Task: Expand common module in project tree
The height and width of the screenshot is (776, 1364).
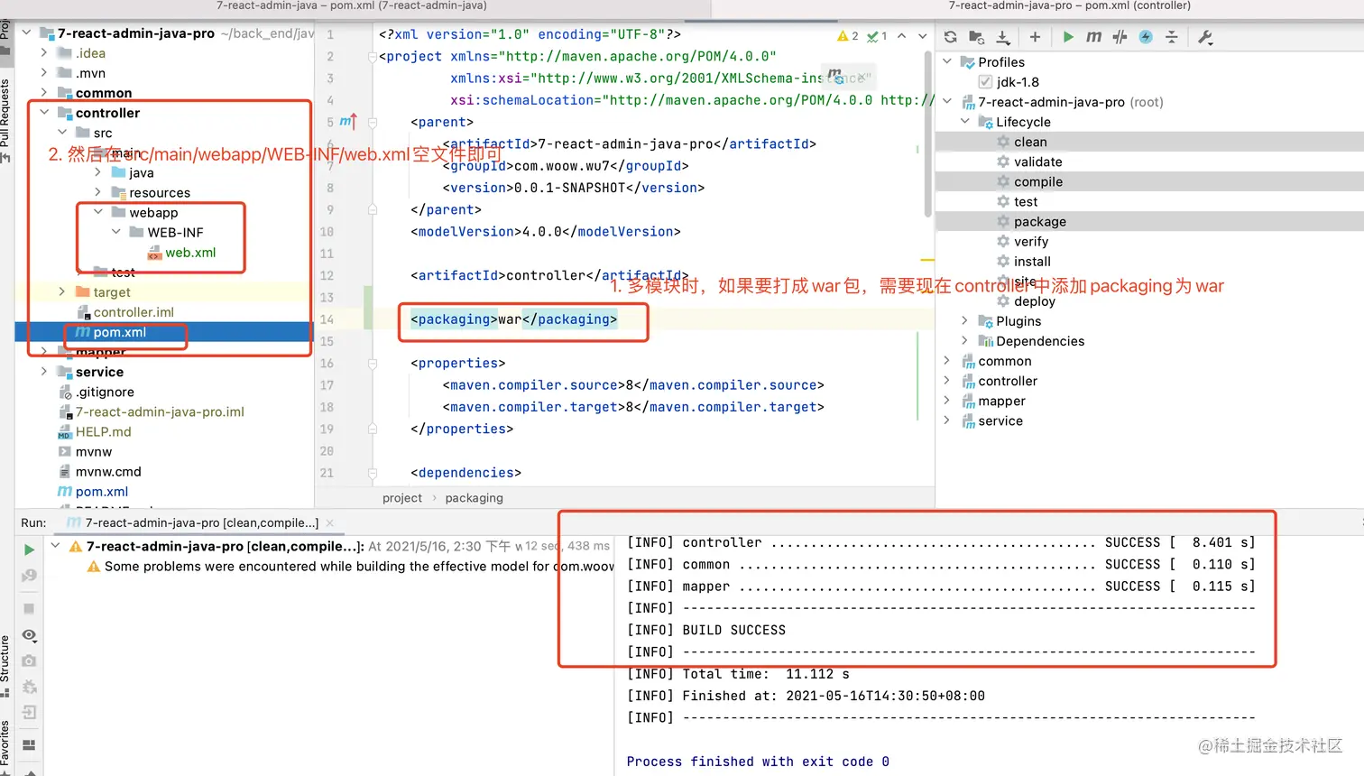Action: 44,93
